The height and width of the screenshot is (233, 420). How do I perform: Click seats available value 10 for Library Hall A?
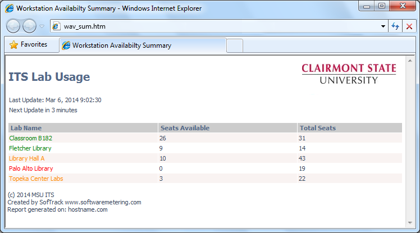tap(163, 158)
